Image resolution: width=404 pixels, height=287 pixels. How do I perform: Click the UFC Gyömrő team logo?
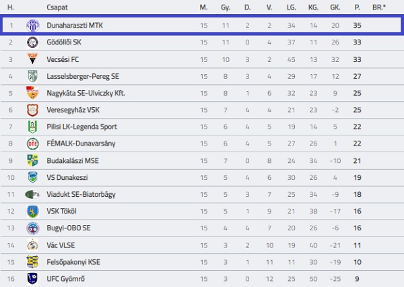(x=32, y=278)
